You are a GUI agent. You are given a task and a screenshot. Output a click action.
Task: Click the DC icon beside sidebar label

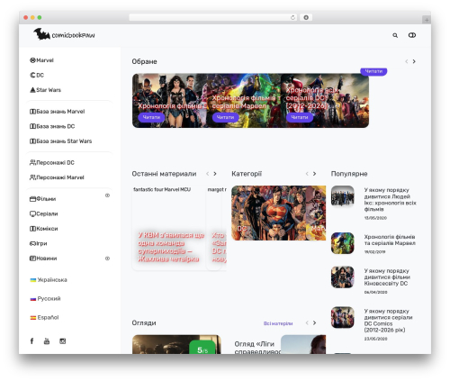point(32,75)
